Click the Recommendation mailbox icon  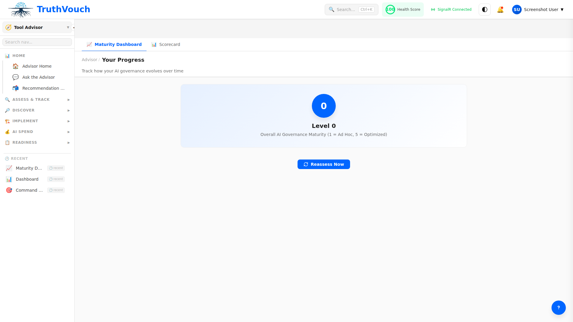tap(16, 88)
